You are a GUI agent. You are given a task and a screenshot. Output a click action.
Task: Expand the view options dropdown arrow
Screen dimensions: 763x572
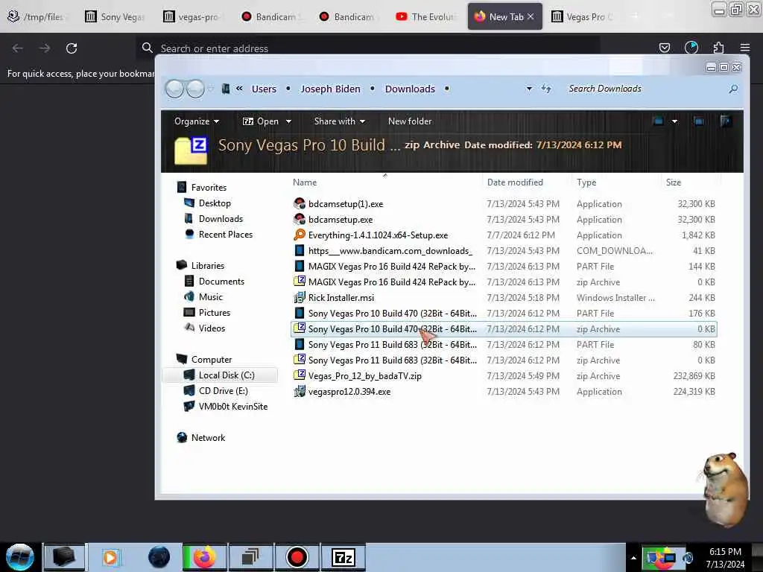point(674,121)
